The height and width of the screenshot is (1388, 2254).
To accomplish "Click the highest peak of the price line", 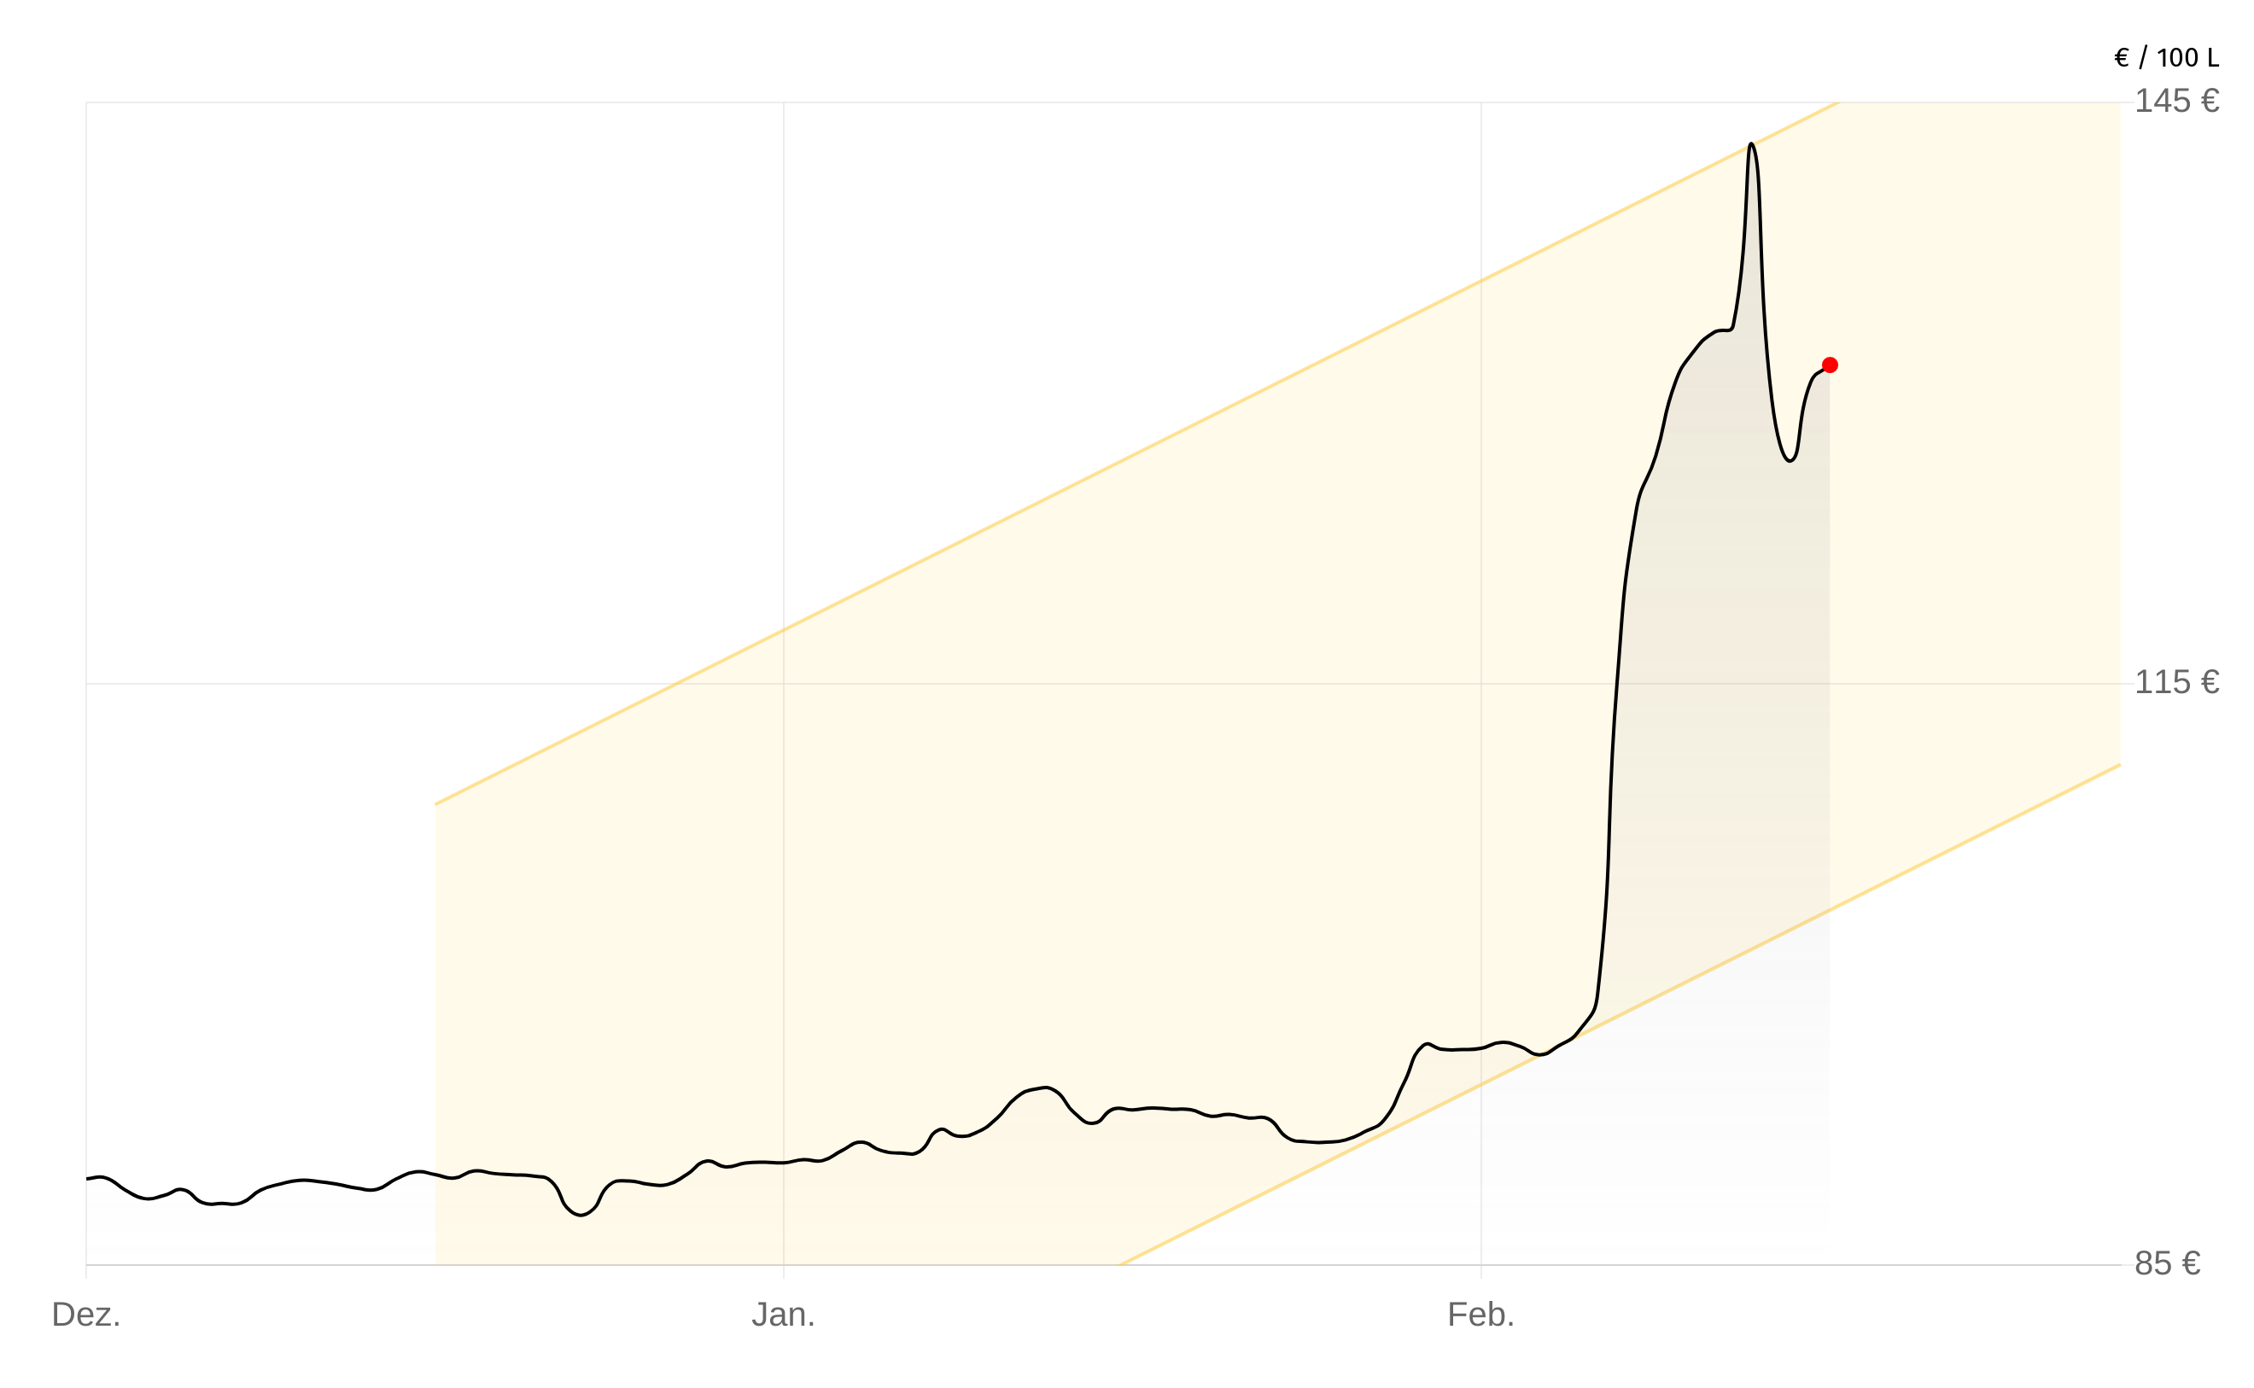I will [1751, 144].
